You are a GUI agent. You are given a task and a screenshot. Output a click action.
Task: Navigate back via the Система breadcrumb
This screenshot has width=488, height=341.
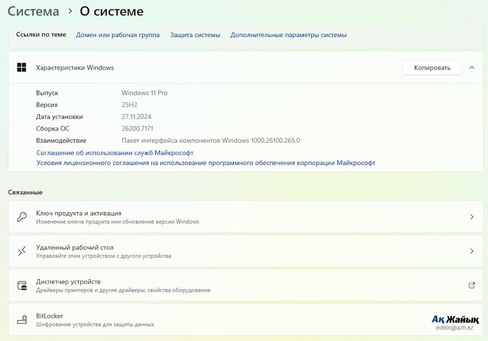pos(33,11)
